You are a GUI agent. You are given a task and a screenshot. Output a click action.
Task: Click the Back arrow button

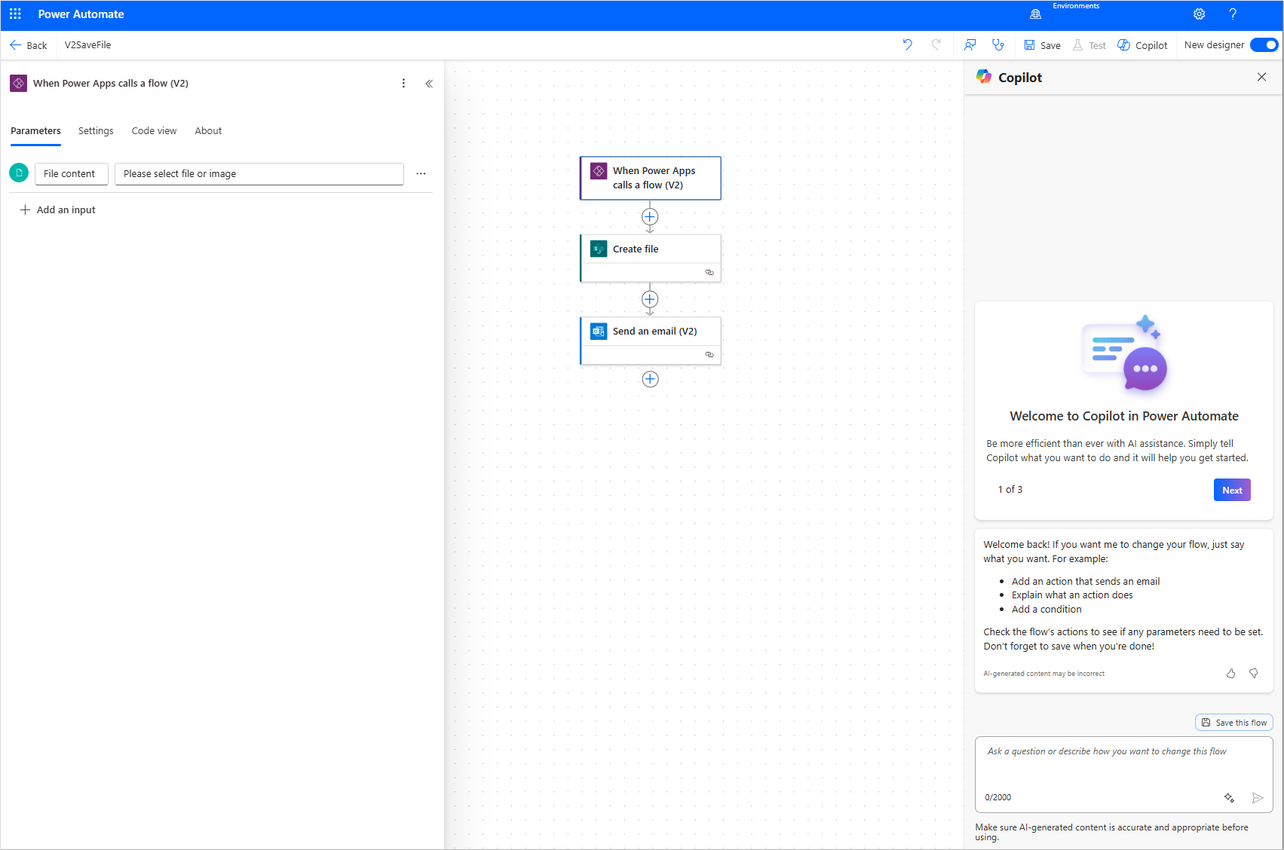(x=28, y=45)
